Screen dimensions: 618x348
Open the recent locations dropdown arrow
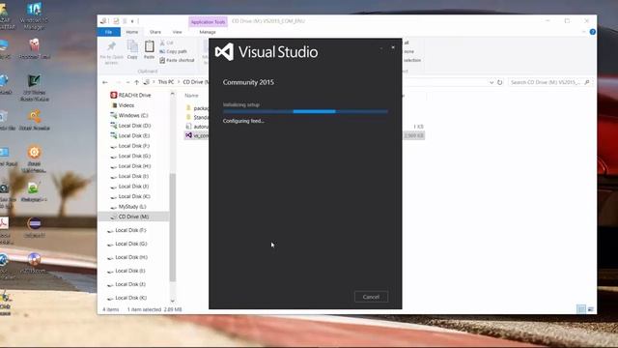point(127,82)
